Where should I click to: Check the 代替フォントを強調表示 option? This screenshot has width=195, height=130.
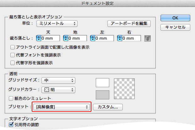click(x=13, y=55)
